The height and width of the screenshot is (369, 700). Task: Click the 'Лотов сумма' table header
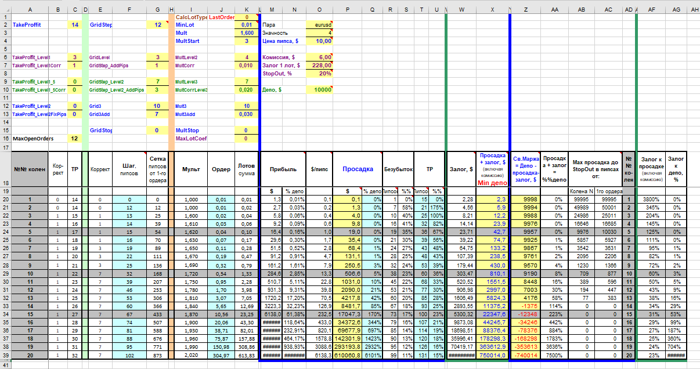pyautogui.click(x=246, y=169)
